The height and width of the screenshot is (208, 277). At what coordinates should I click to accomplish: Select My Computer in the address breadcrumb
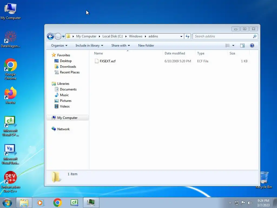pyautogui.click(x=86, y=36)
